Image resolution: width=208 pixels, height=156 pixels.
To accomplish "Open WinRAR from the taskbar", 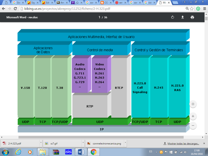I will point(56,152).
